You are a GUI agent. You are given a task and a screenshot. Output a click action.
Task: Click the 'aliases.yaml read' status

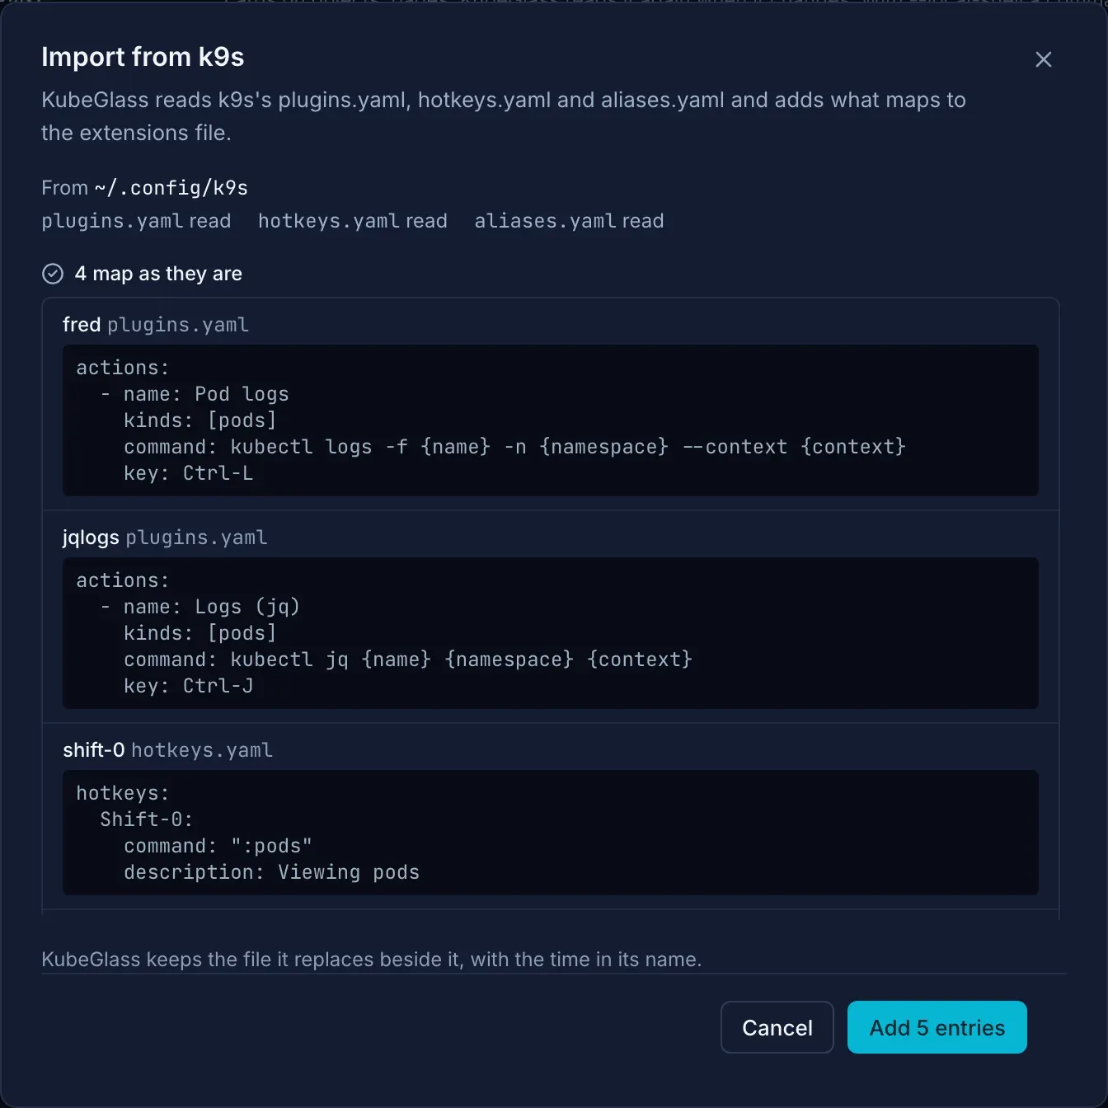569,221
